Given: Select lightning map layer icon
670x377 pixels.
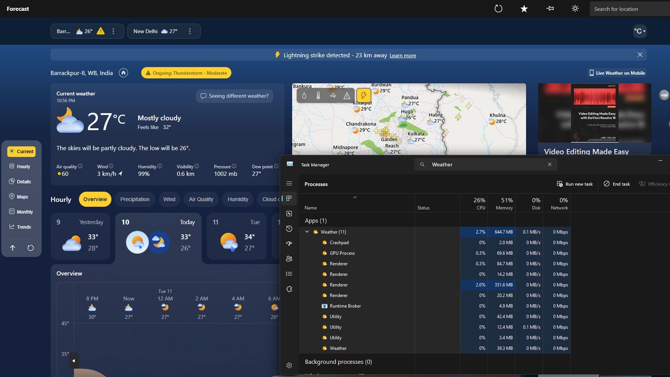Looking at the screenshot, I should 364,95.
